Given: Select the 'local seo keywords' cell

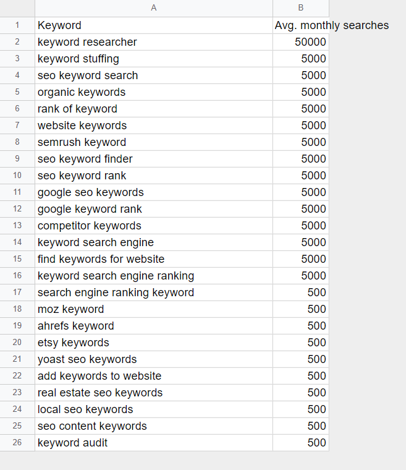Looking at the screenshot, I should (x=154, y=409).
